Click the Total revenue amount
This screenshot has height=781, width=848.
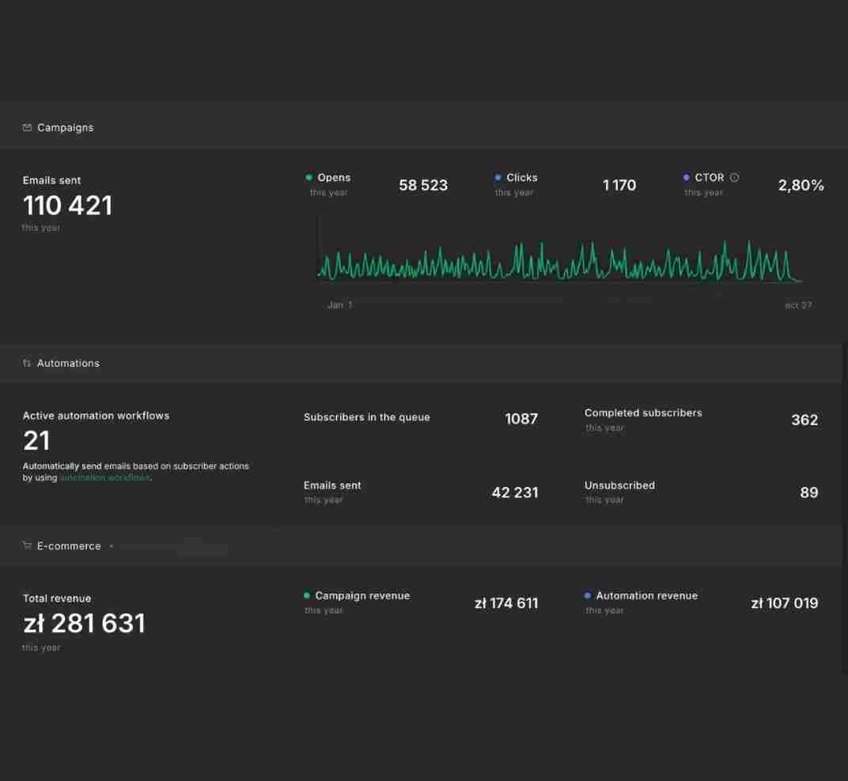85,623
